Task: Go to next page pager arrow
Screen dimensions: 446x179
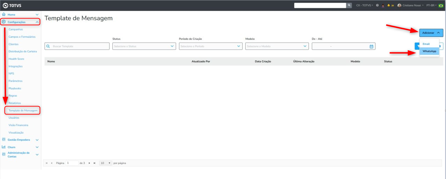Action: tap(89, 163)
